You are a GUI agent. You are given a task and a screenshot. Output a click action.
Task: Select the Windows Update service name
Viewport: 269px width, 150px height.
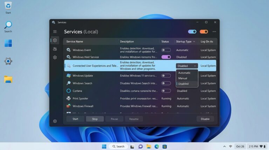pos(83,76)
